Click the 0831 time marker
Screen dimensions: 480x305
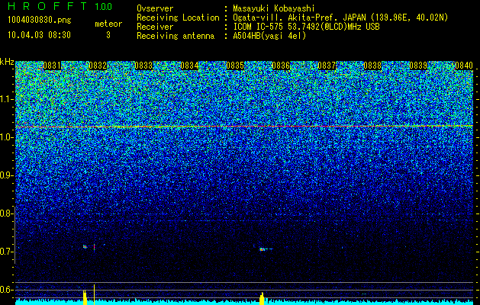(x=52, y=66)
